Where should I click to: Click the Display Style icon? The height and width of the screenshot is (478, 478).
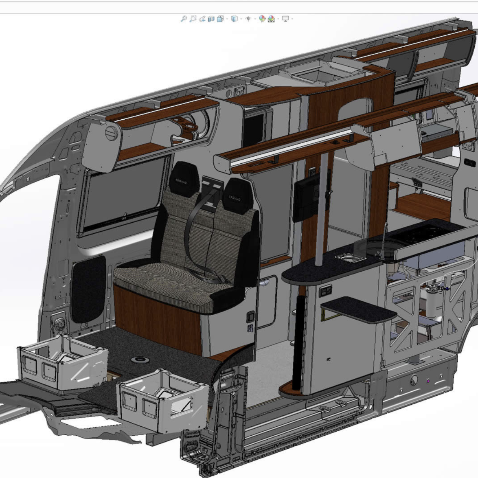(x=235, y=19)
